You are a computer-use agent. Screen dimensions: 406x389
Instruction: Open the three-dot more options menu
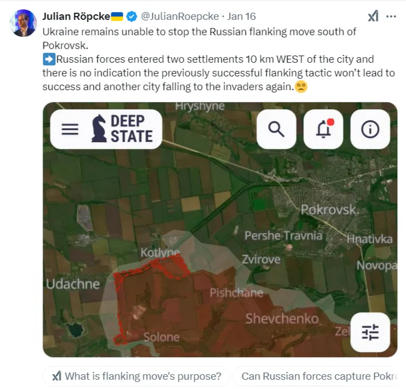point(391,16)
